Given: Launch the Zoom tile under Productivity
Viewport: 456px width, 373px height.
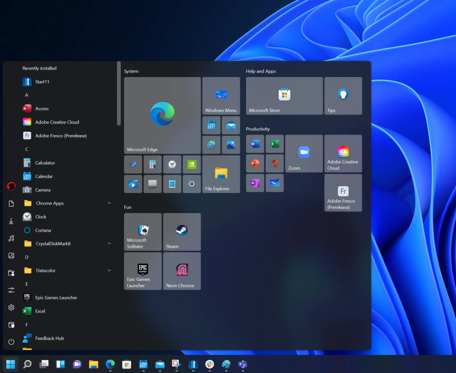Looking at the screenshot, I should pos(304,154).
